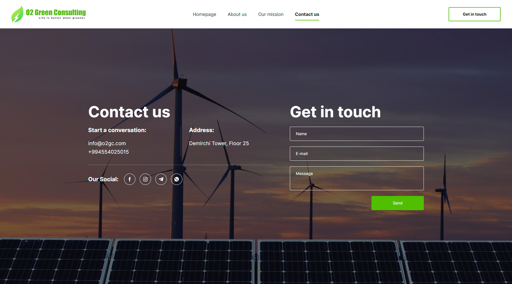
Task: Click the O2 Green Consulting logo text
Action: (56, 13)
